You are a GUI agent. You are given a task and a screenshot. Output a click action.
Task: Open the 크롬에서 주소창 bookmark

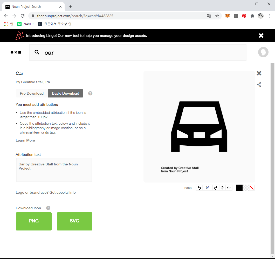56,24
